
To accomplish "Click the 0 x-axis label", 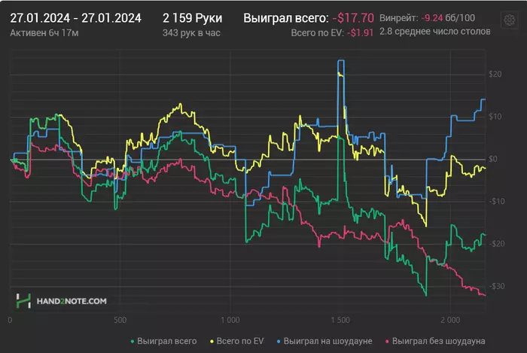I will 10,320.
